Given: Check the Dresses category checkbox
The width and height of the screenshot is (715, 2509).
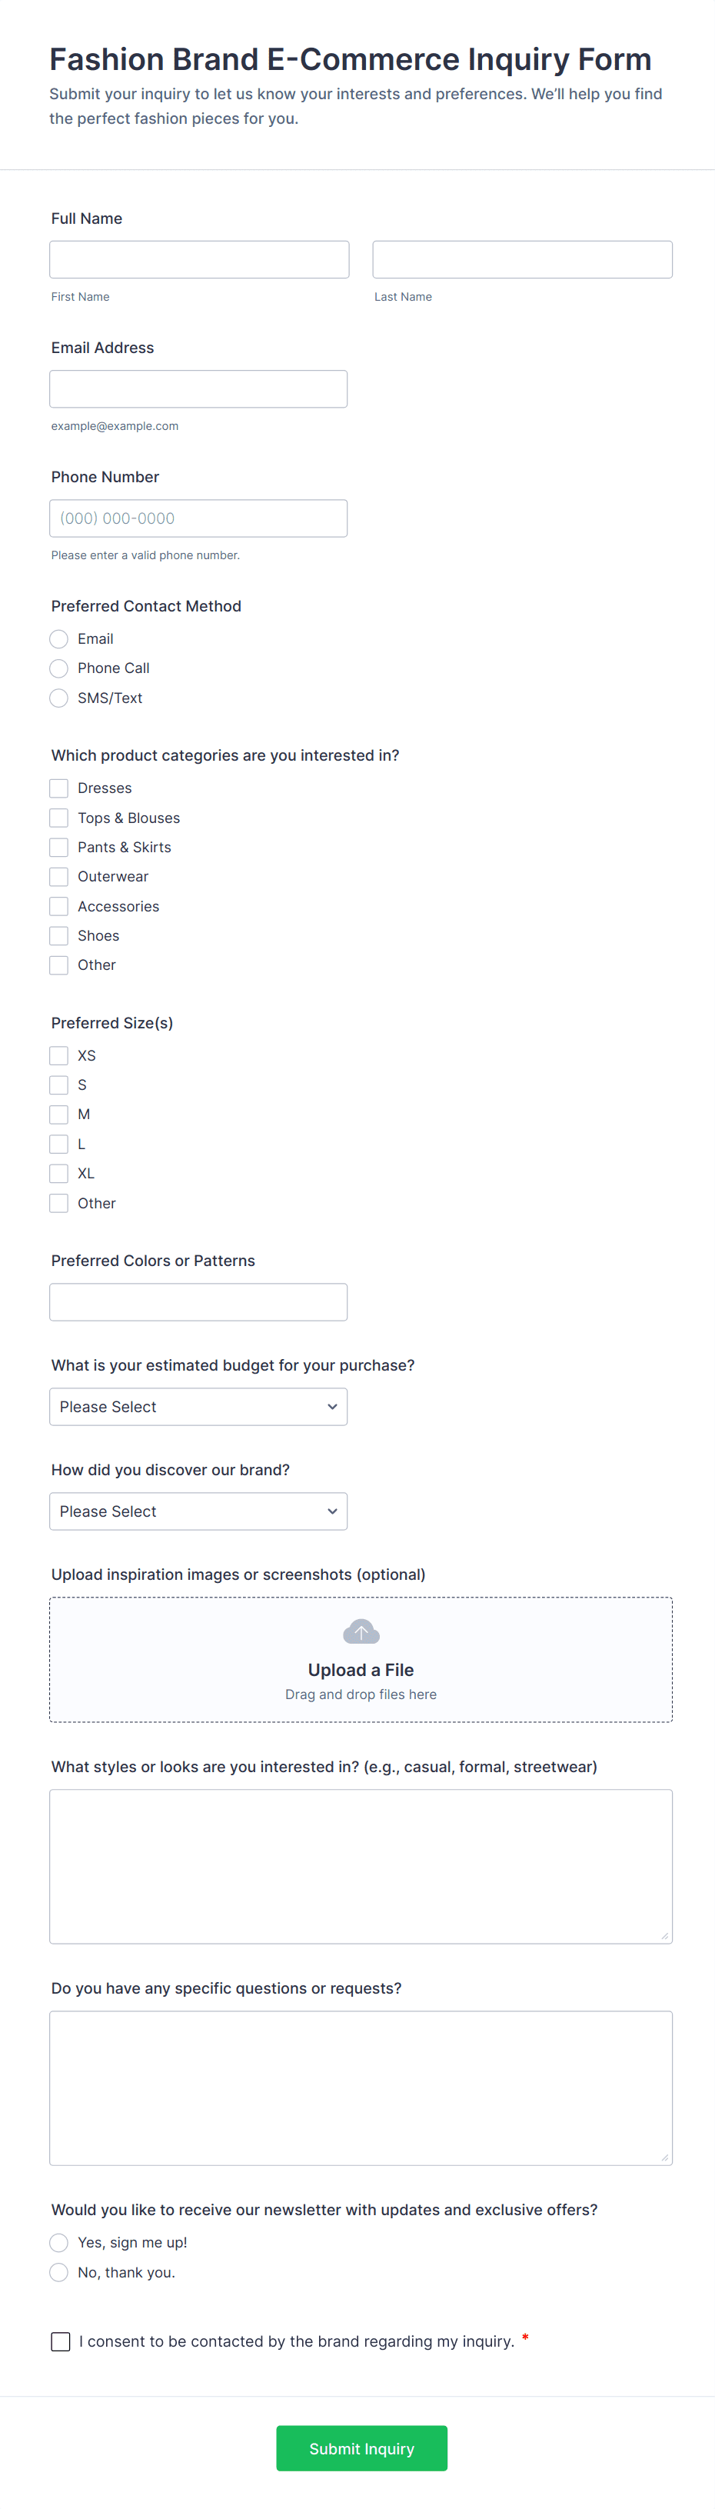Looking at the screenshot, I should tap(59, 788).
